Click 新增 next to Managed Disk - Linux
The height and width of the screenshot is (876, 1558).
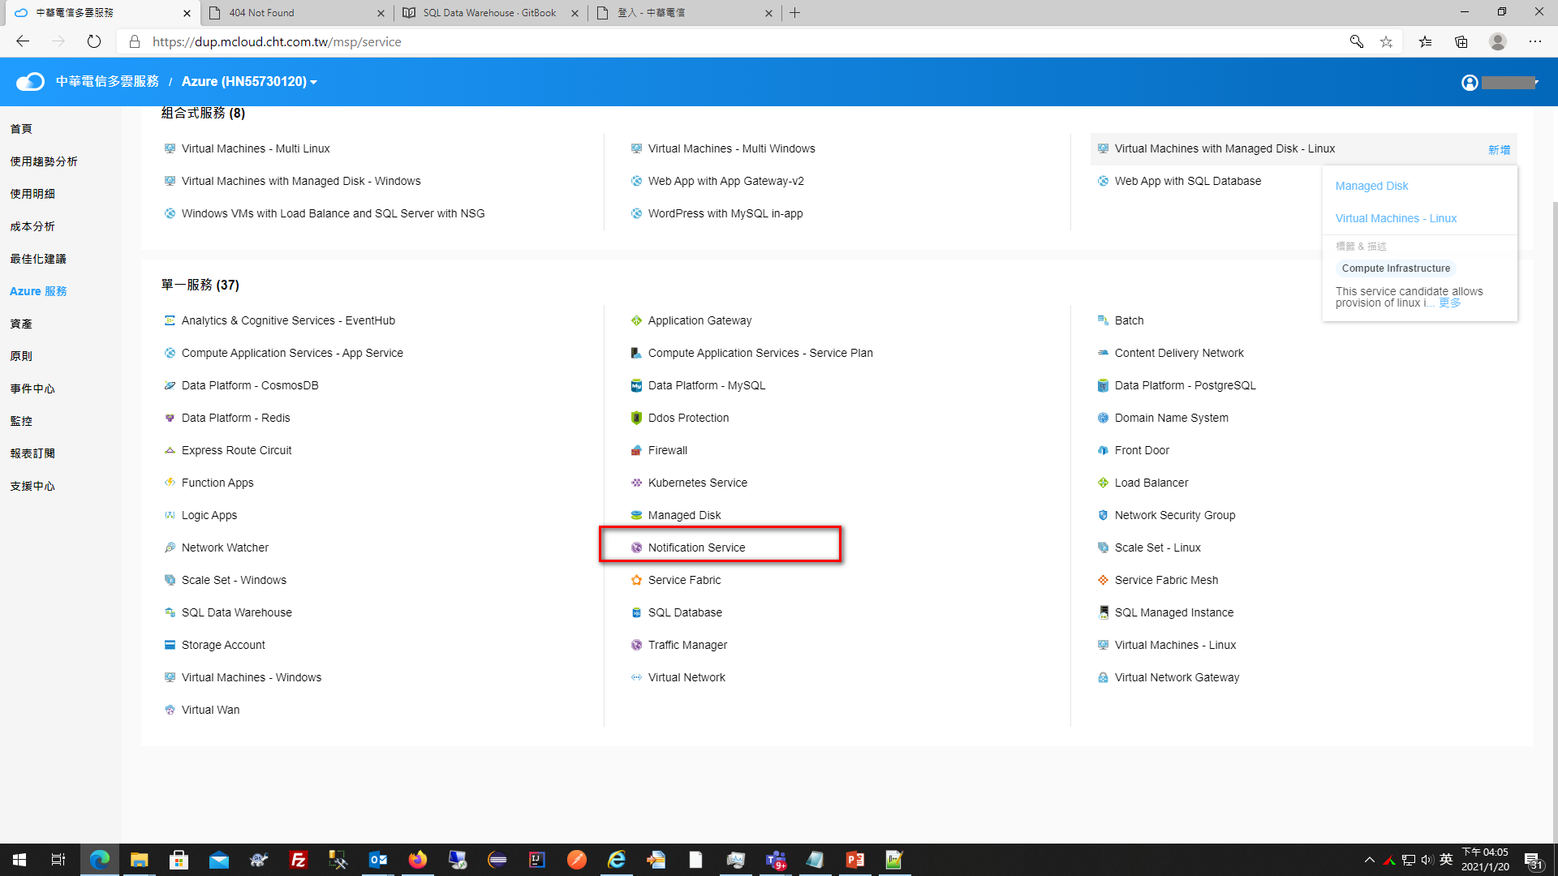pos(1499,150)
